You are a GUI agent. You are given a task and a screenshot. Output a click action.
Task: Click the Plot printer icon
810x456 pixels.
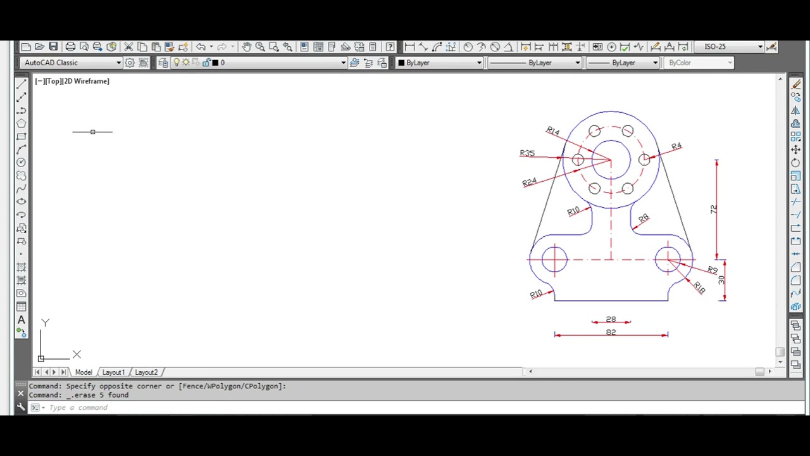pos(70,47)
